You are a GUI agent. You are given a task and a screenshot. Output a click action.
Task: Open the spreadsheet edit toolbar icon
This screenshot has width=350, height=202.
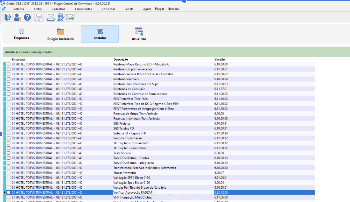[61, 17]
